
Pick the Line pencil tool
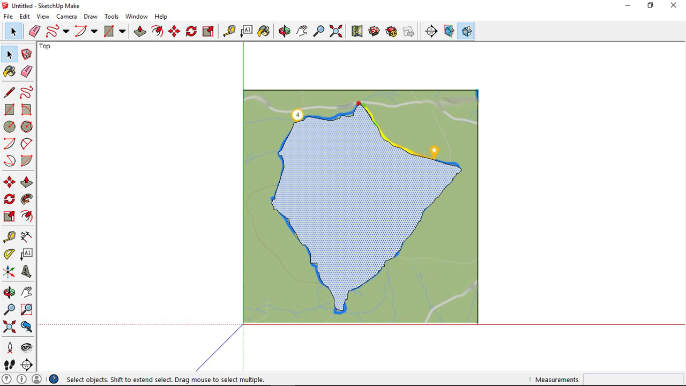(10, 93)
